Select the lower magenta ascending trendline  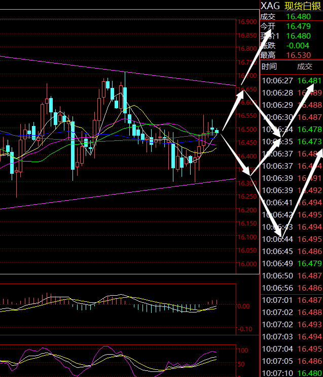tap(118, 194)
